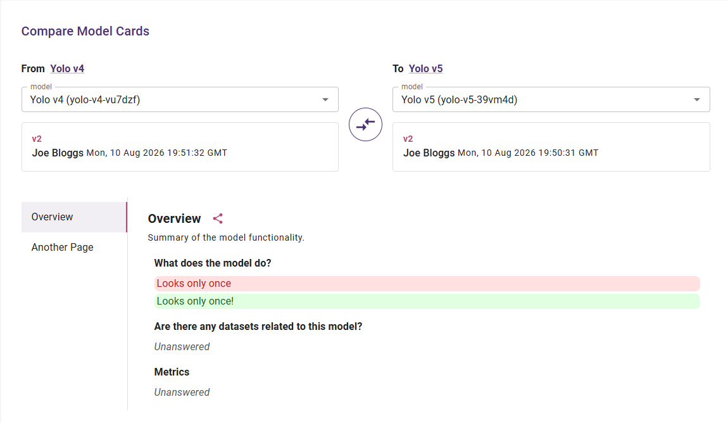Click 'What does the model do?' question

coord(213,263)
